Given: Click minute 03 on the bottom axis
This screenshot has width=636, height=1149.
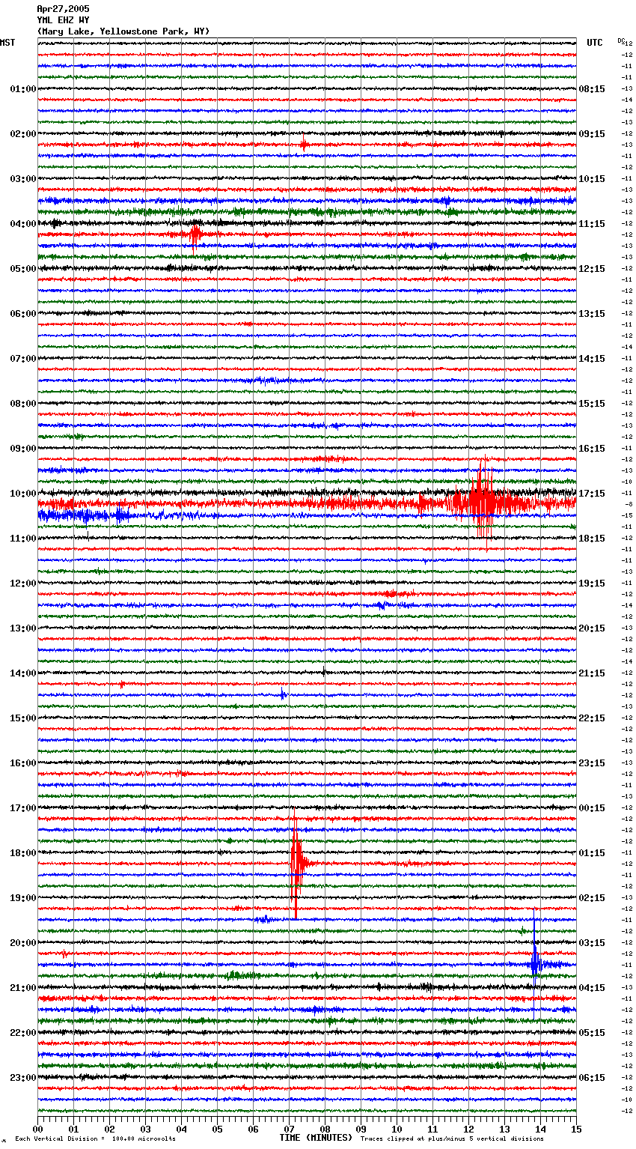Looking at the screenshot, I should coord(146,1129).
